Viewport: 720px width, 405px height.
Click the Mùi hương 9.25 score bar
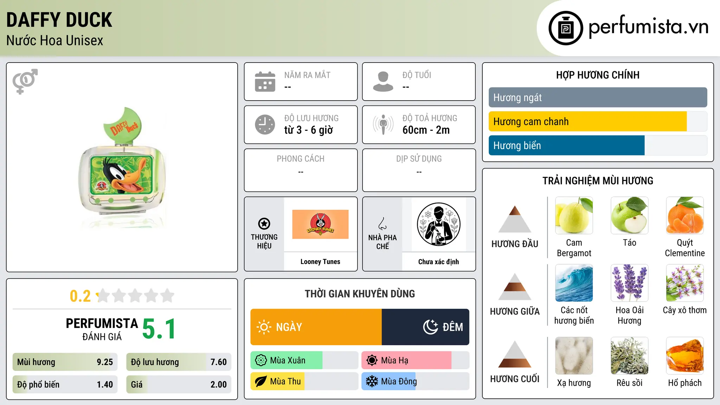(65, 362)
